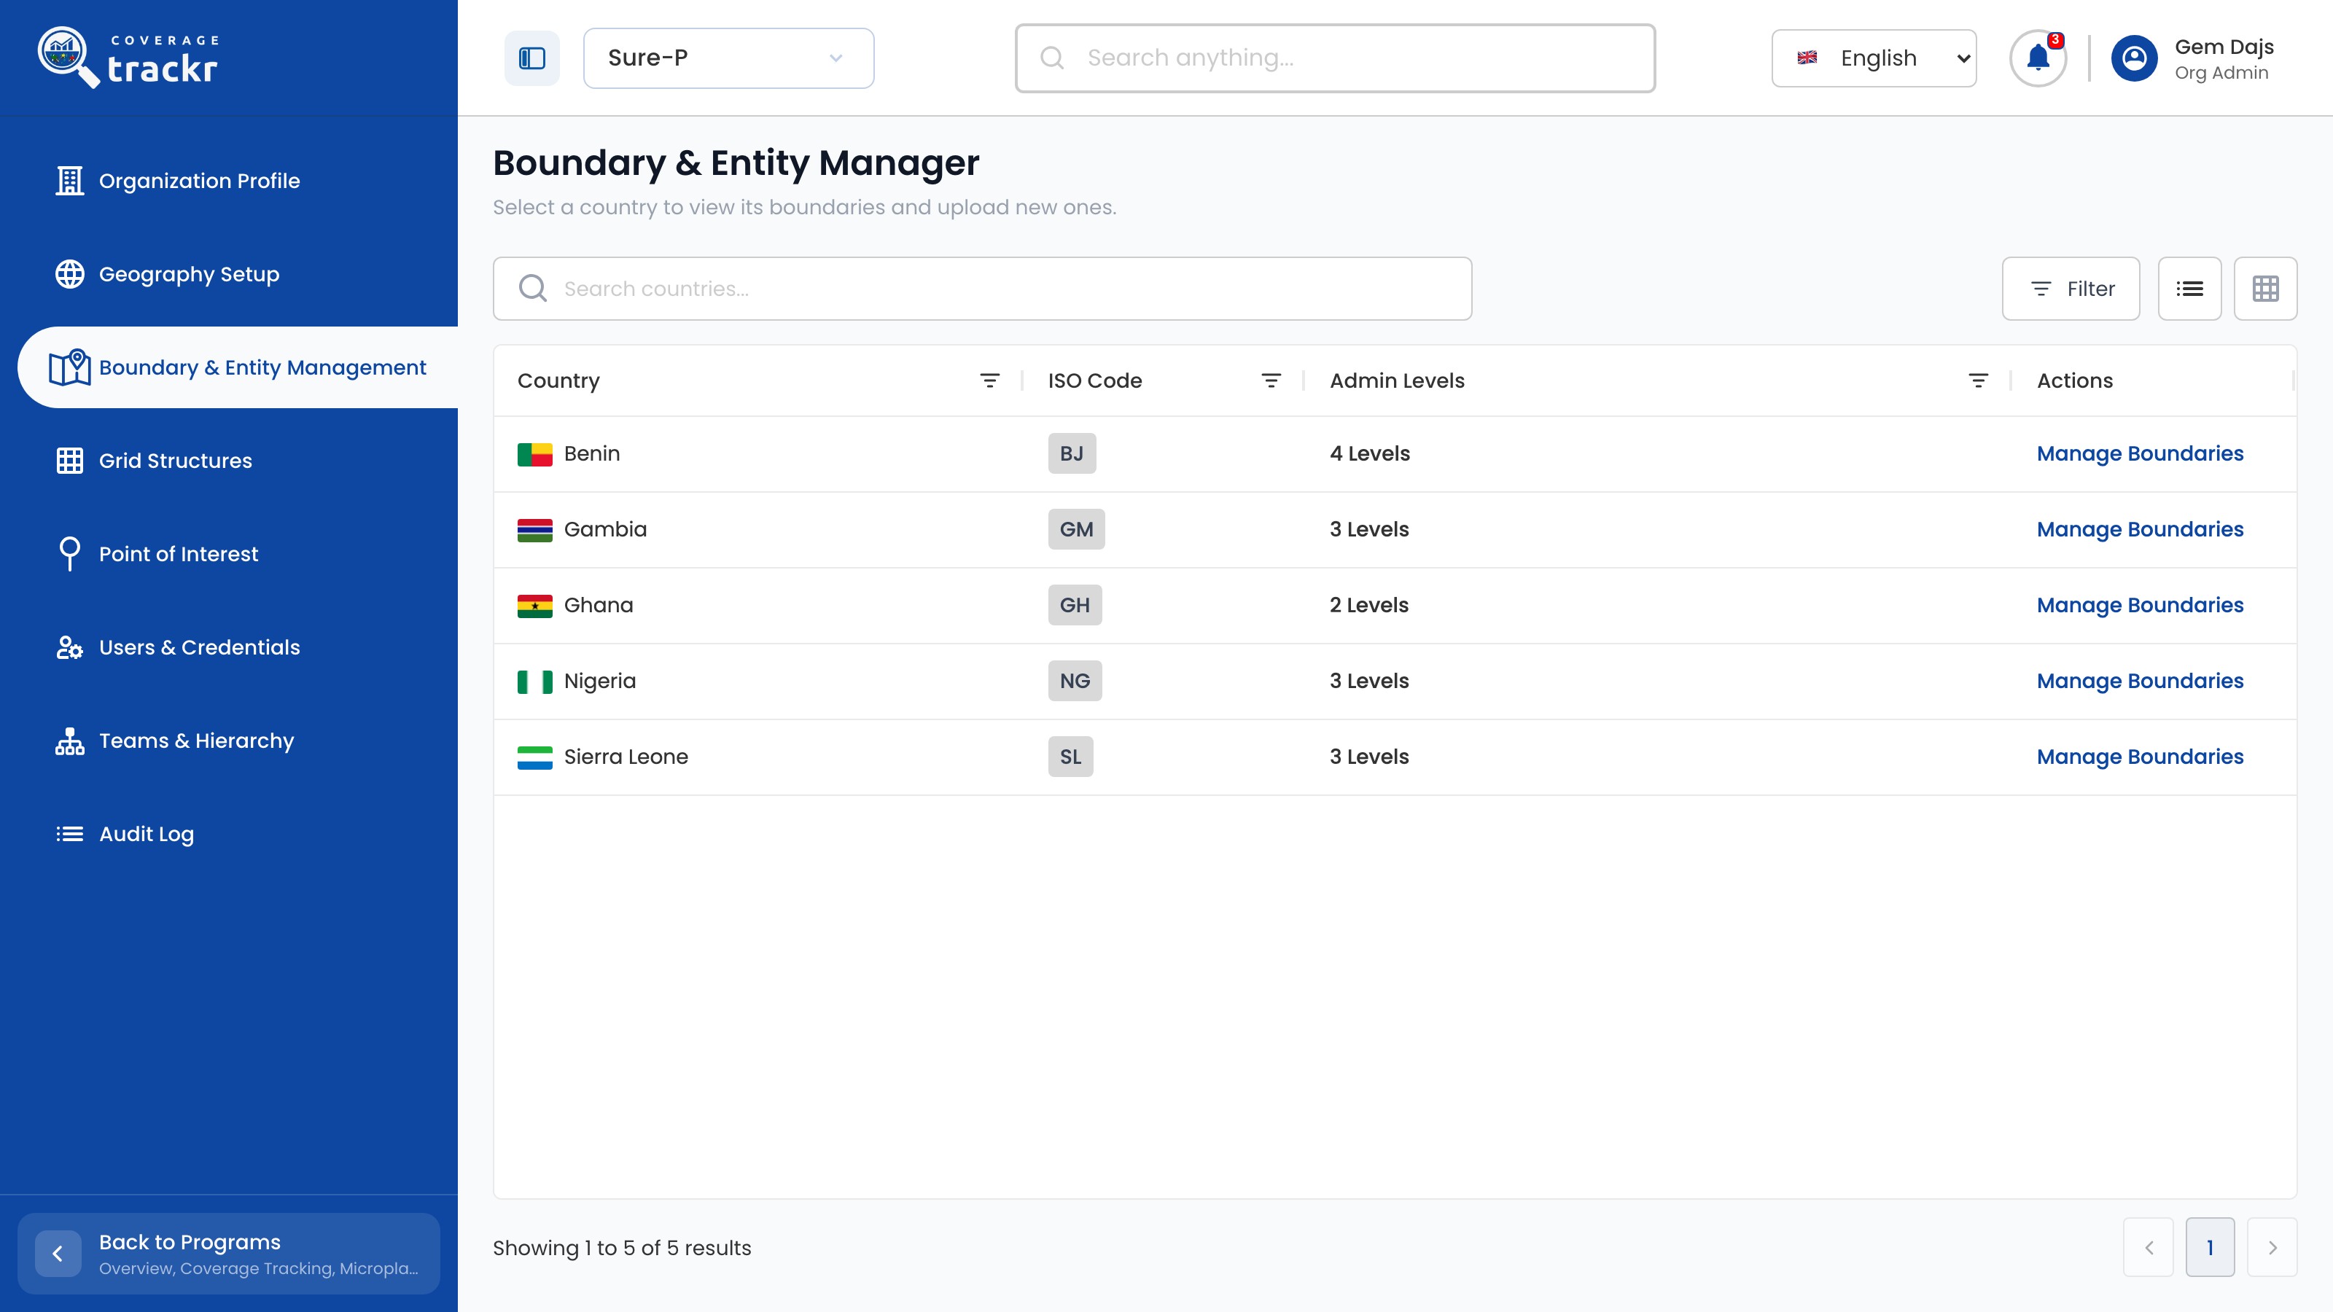Viewport: 2333px width, 1312px height.
Task: Click the user profile avatar icon
Action: (x=2134, y=58)
